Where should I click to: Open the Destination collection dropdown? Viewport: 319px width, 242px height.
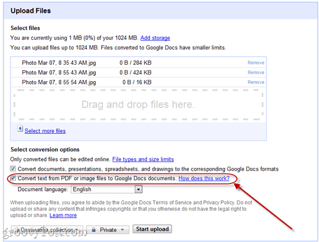tap(47, 230)
